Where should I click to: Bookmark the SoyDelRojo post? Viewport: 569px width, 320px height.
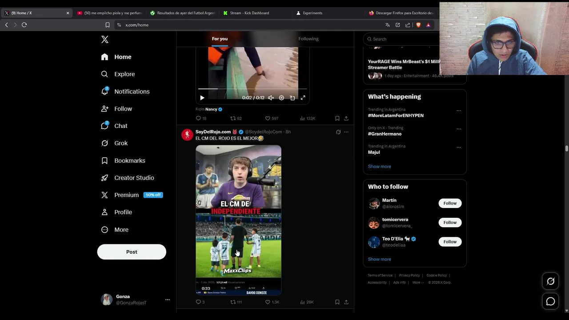(337, 302)
